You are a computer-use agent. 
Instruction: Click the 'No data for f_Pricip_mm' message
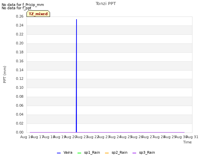coord(23,5)
